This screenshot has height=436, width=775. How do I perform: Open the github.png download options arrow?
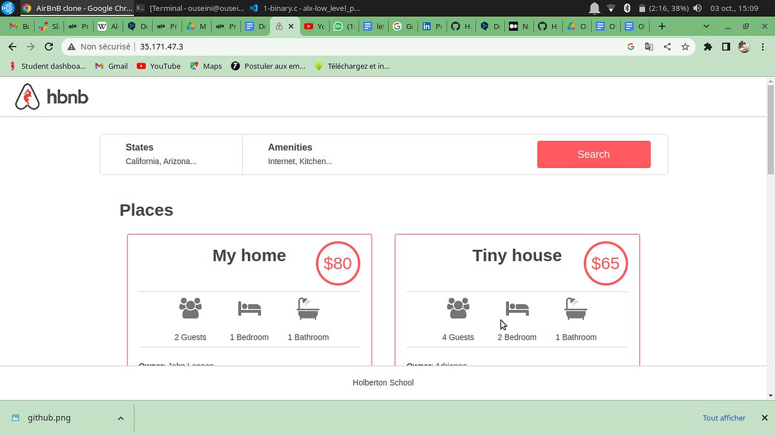pos(120,418)
